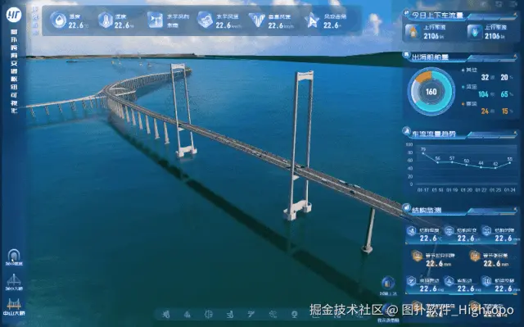Screen dimensions: 524x327
Task: Click the 01-17 data point valued 79
Action: tap(423, 153)
